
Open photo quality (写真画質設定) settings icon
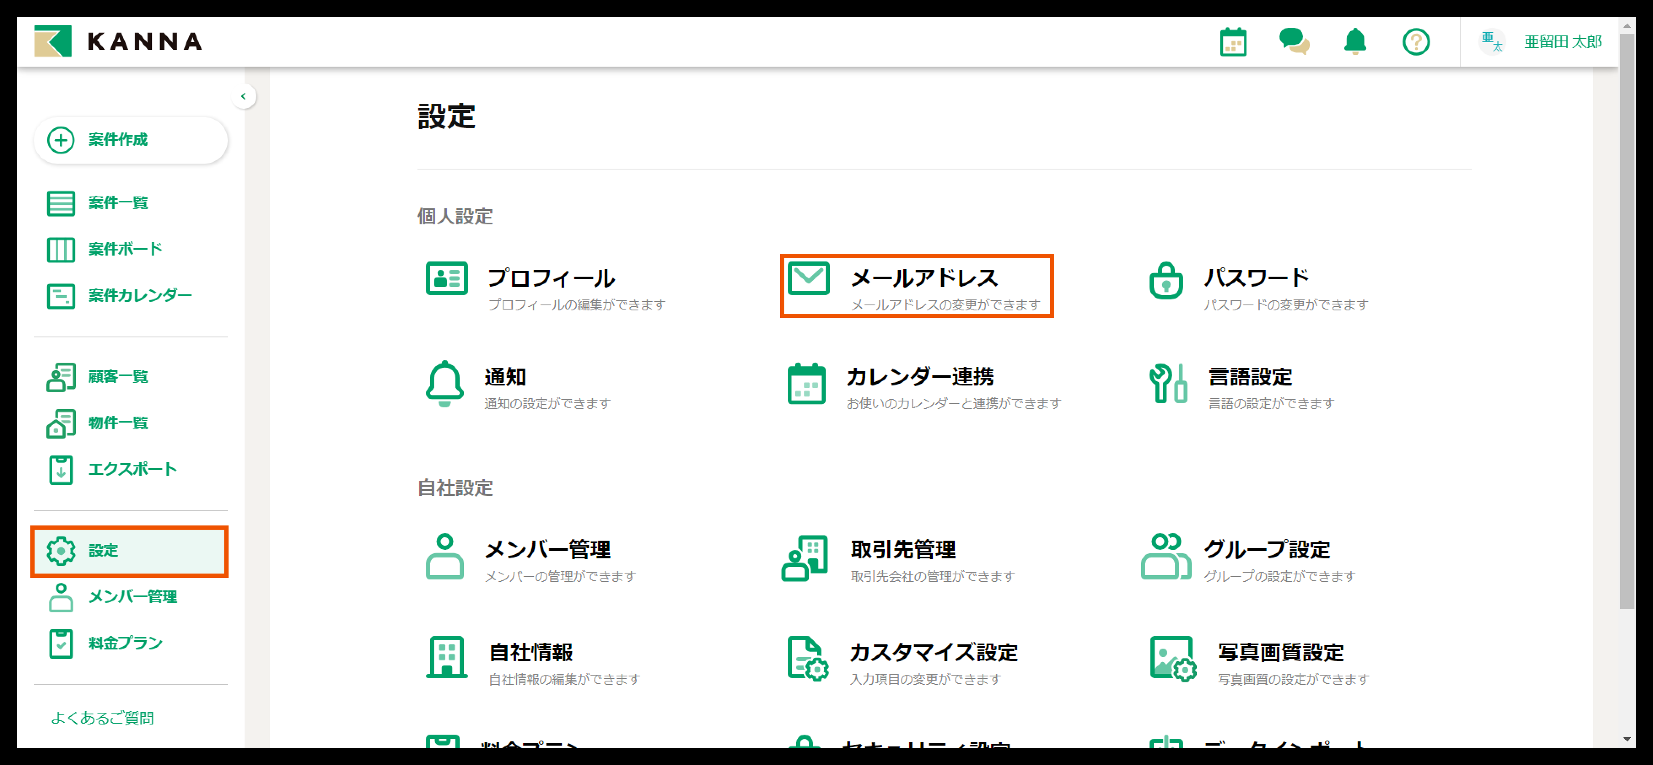1172,658
